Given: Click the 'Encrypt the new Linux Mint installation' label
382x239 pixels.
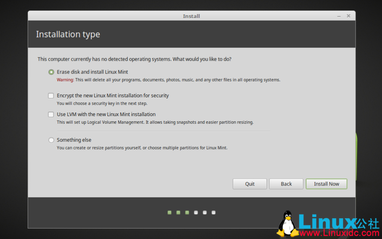Looking at the screenshot, I should click(x=113, y=95).
